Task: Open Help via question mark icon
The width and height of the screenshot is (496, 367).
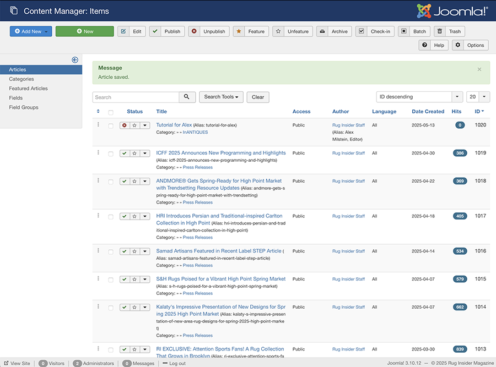Action: click(x=425, y=45)
